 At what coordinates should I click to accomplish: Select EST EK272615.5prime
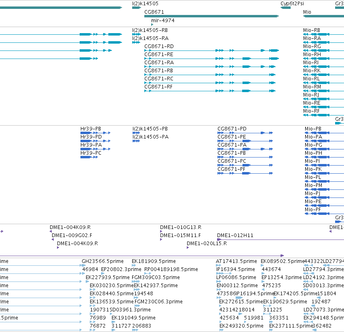(220, 306)
